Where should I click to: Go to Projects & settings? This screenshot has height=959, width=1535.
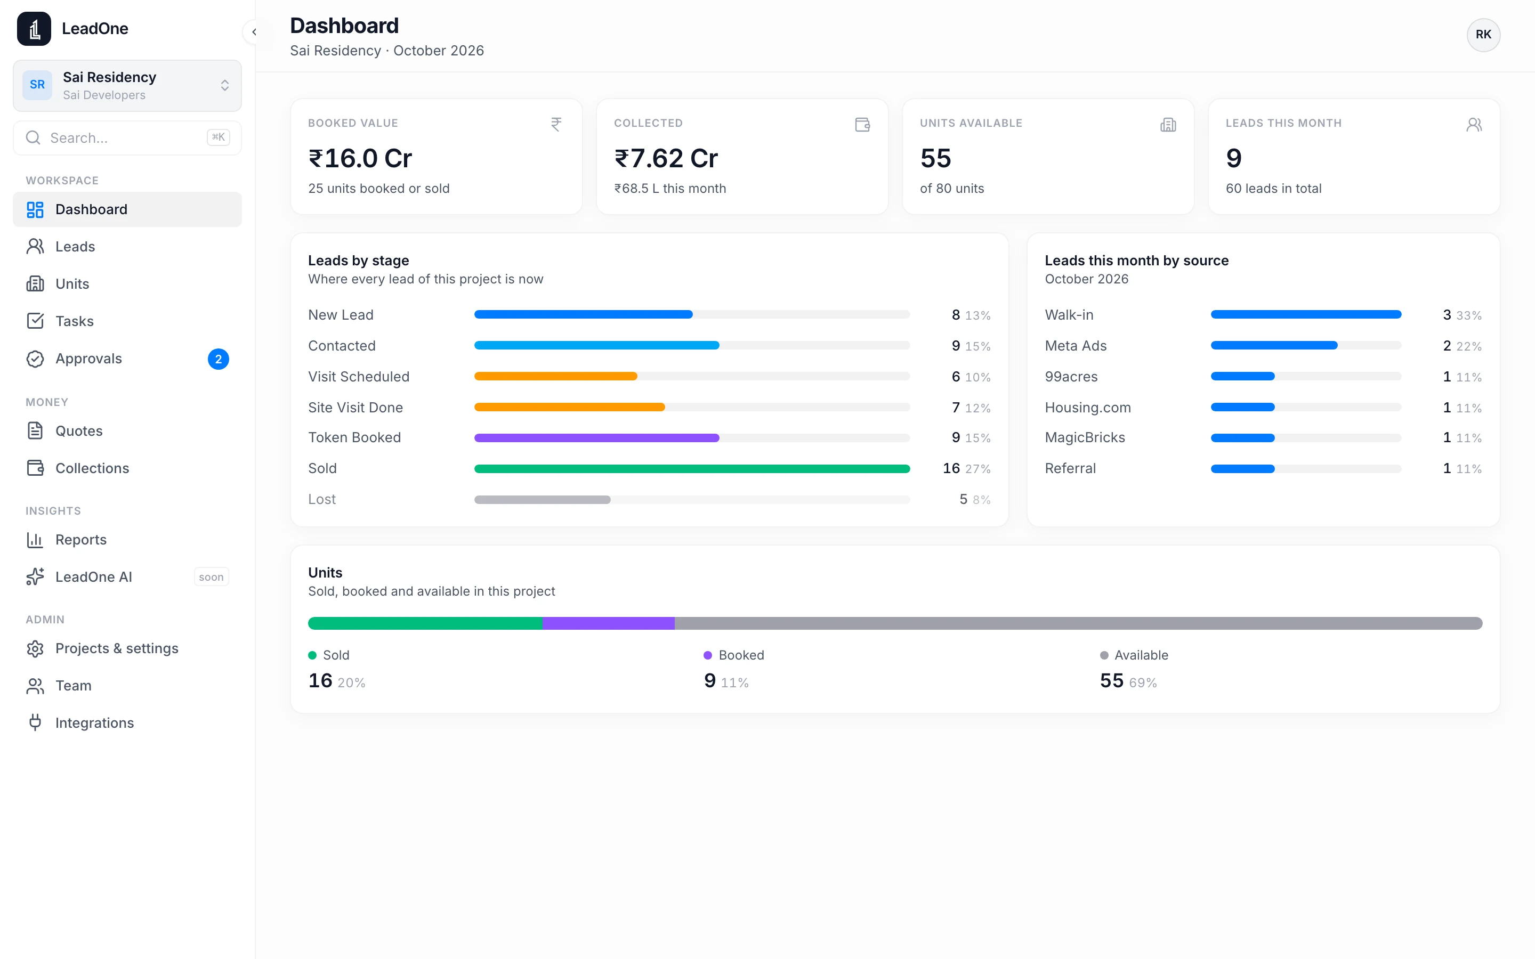click(x=127, y=648)
